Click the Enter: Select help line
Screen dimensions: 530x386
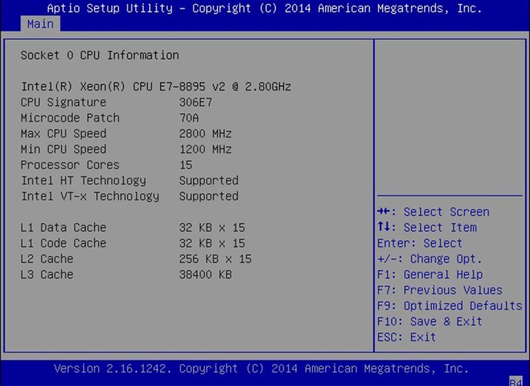click(420, 243)
